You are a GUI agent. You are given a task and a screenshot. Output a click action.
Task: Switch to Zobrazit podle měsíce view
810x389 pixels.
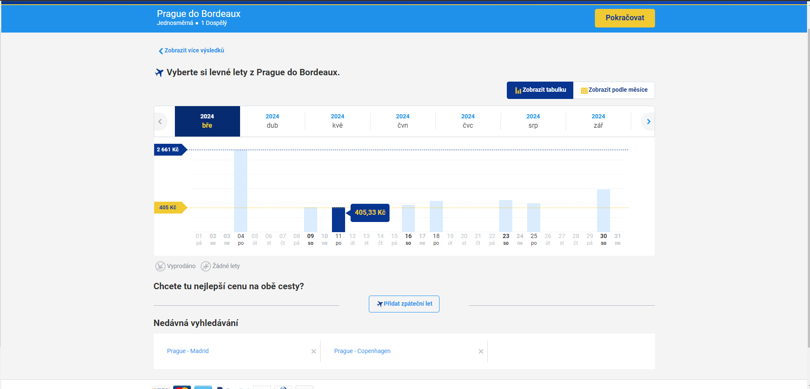click(x=614, y=90)
